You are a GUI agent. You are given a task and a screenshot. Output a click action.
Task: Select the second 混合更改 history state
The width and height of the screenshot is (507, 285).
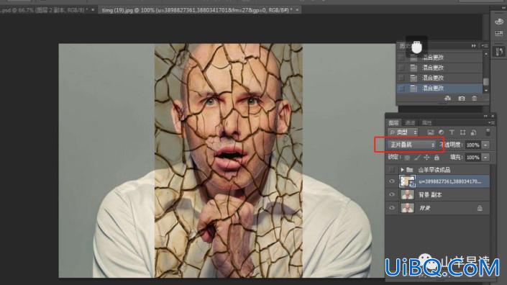click(x=439, y=68)
